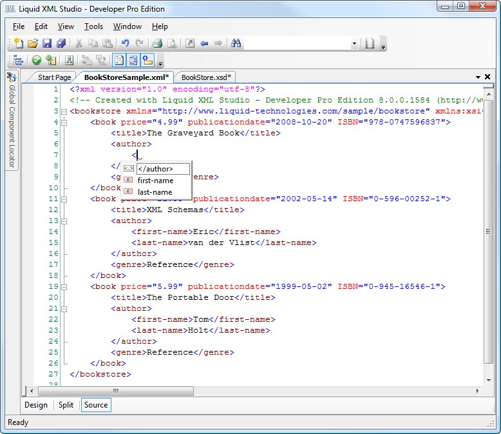
Task: Select the BookStoreSample.xml tab
Action: pos(126,77)
